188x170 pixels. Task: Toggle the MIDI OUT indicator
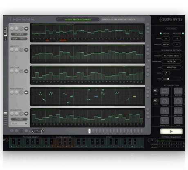tap(183, 33)
